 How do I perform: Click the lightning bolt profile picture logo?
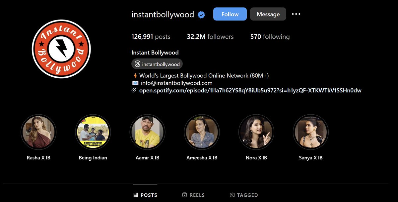(x=61, y=49)
